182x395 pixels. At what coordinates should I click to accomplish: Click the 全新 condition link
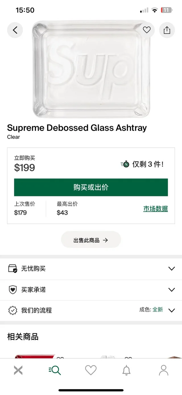coord(158,310)
